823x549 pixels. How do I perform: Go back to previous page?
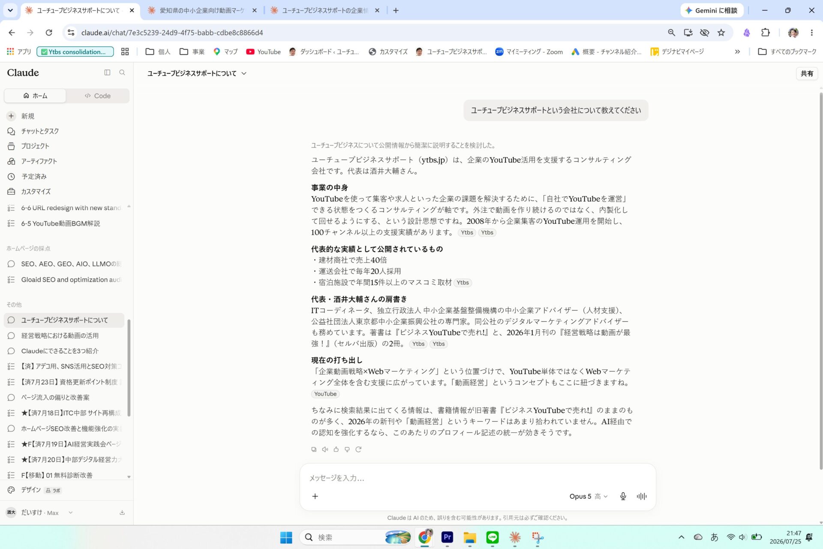coord(12,33)
